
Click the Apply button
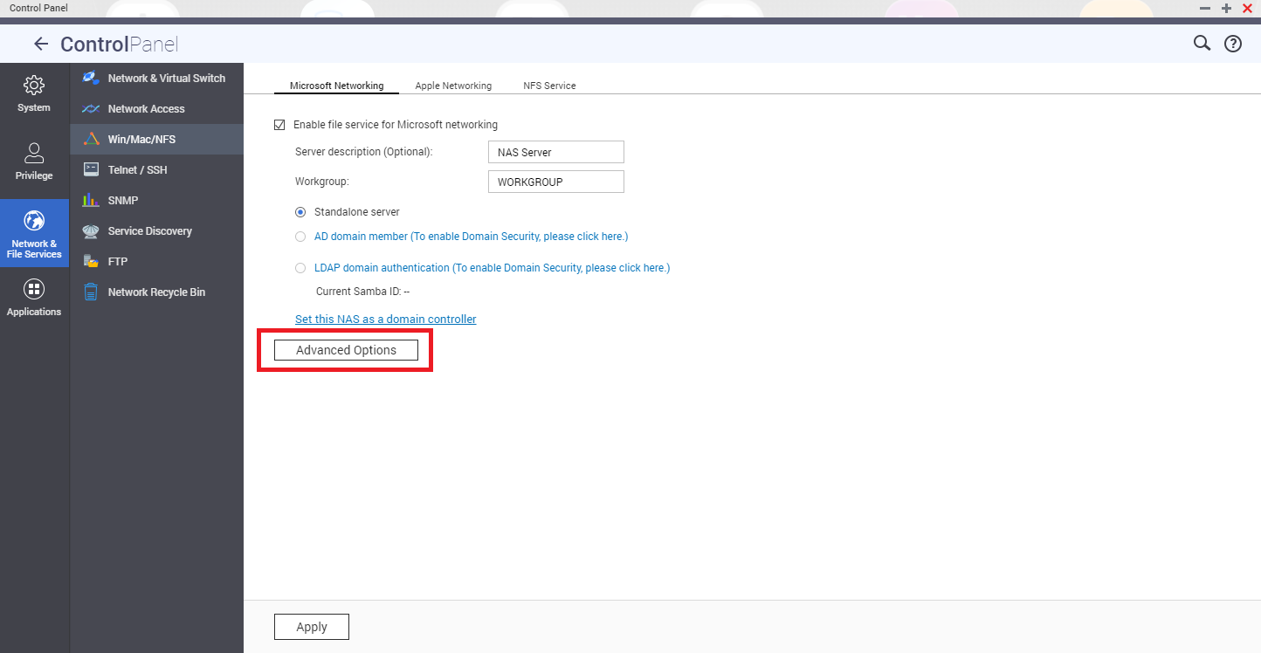[x=312, y=627]
